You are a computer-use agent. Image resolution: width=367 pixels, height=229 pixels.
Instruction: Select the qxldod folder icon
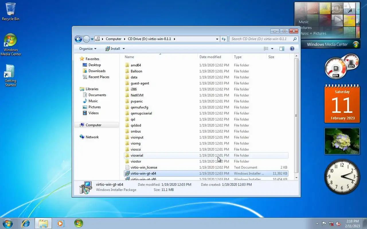[x=127, y=125]
